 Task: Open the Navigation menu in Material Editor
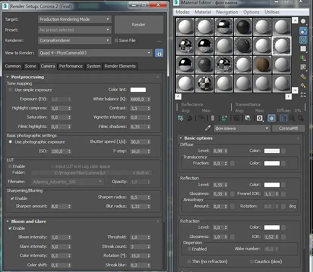point(227,12)
